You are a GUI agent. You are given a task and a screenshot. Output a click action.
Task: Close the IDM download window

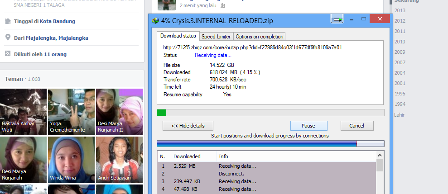coord(380,19)
